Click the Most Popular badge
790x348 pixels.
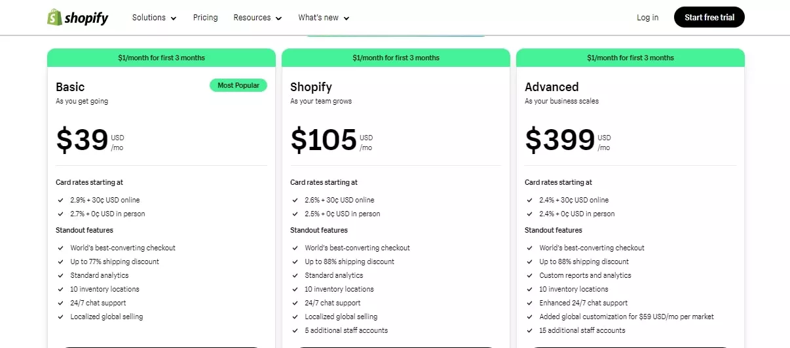point(238,85)
